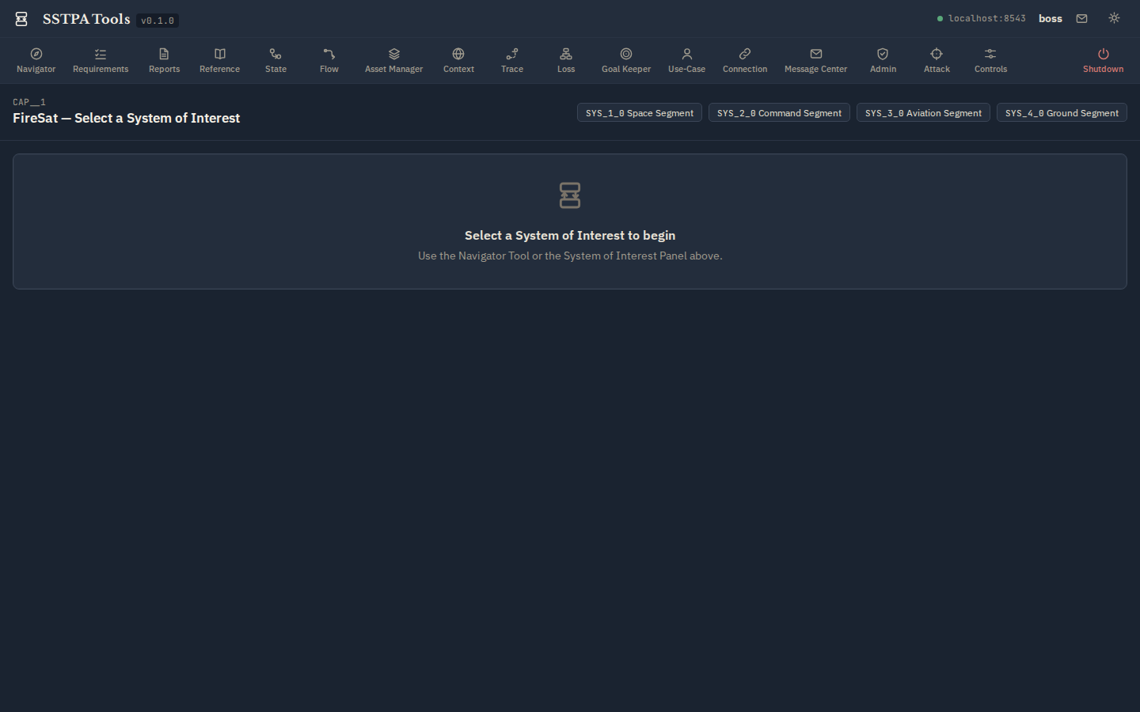Launch the Asset Manager

click(x=393, y=60)
